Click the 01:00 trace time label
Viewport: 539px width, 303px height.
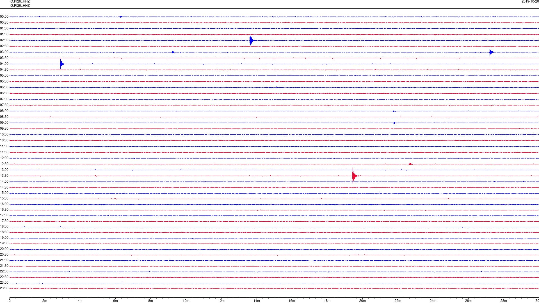(x=4, y=29)
